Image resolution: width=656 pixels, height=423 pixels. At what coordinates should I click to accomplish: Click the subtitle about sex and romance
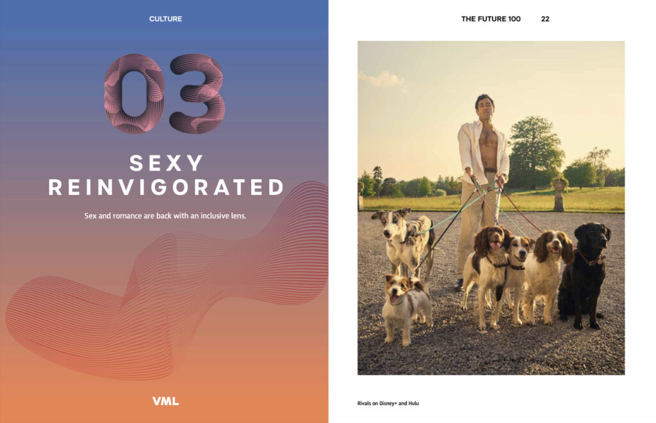click(x=165, y=216)
